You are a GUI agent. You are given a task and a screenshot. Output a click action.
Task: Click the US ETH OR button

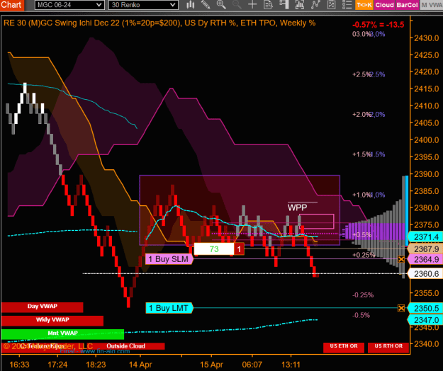click(344, 348)
